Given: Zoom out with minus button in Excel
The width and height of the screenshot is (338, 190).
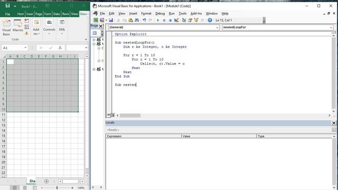Looking at the screenshot, I should pos(42,188).
